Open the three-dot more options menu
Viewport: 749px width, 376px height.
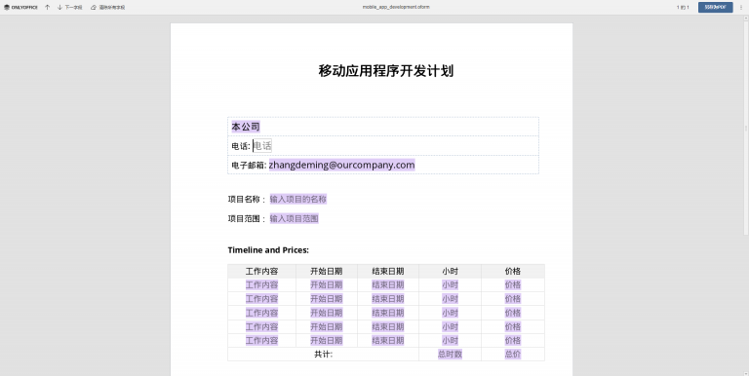tap(741, 7)
